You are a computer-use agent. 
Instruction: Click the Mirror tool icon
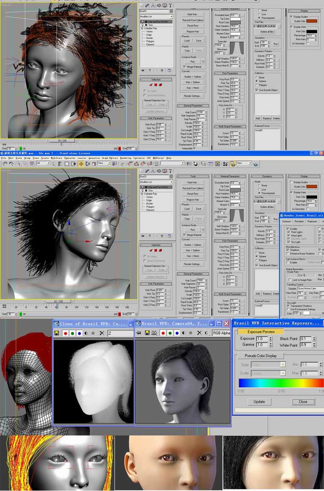tap(189, 164)
